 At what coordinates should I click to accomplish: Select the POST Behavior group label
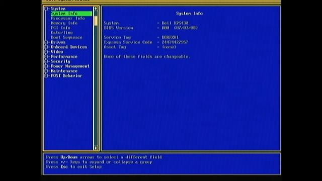(66, 76)
